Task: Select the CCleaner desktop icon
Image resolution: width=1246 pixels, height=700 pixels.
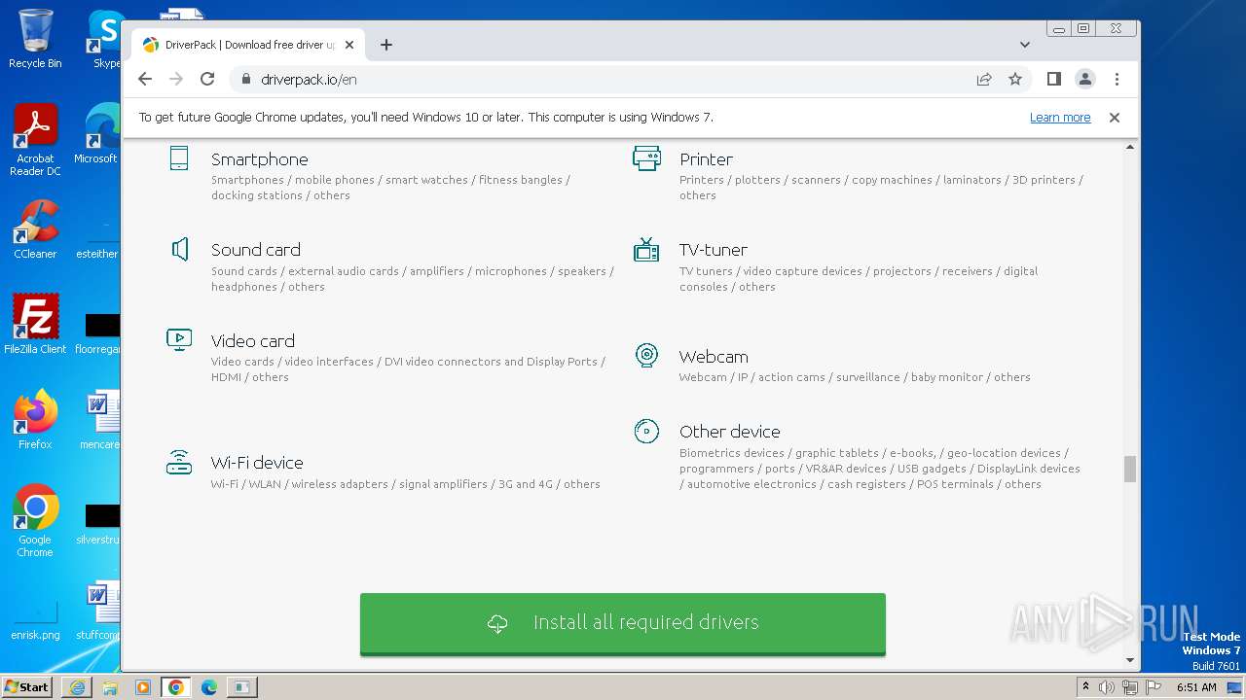Action: coord(35,229)
